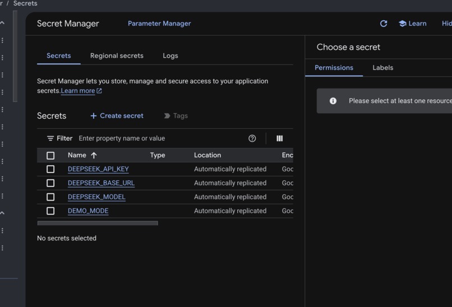Open the DEMO_MODE secret

pyautogui.click(x=88, y=211)
